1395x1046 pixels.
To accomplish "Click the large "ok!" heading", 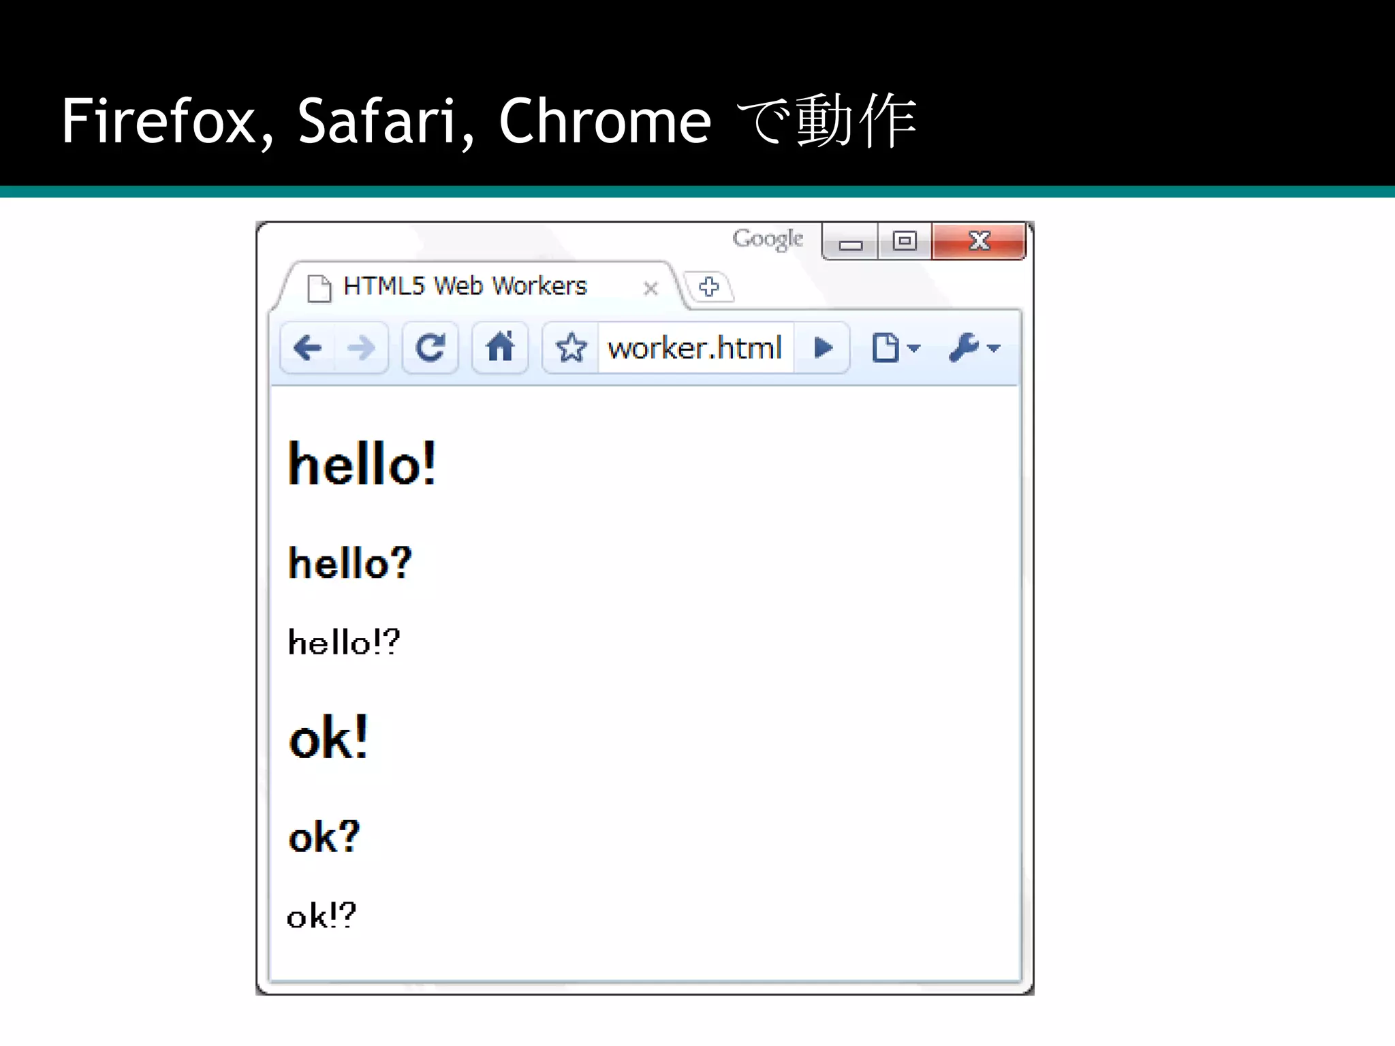I will 328,738.
